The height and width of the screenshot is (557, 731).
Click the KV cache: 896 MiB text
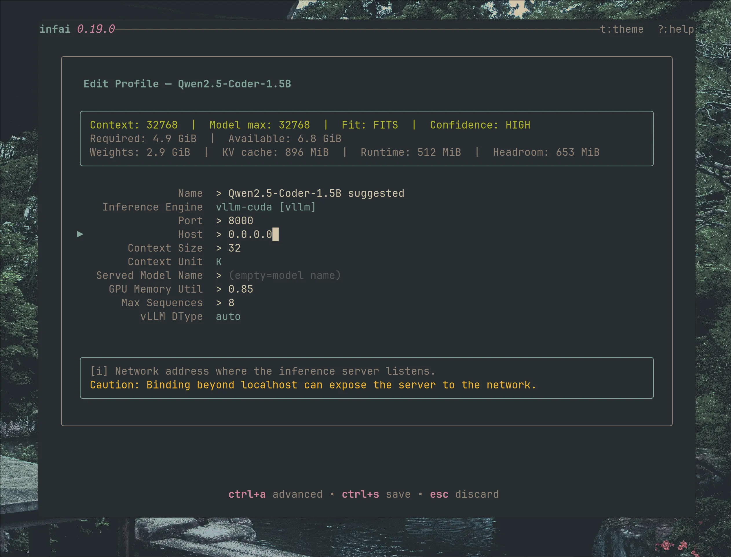click(275, 153)
